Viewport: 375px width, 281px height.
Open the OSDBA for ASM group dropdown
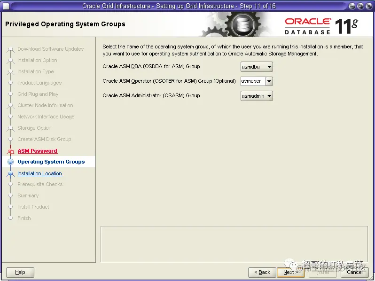257,67
